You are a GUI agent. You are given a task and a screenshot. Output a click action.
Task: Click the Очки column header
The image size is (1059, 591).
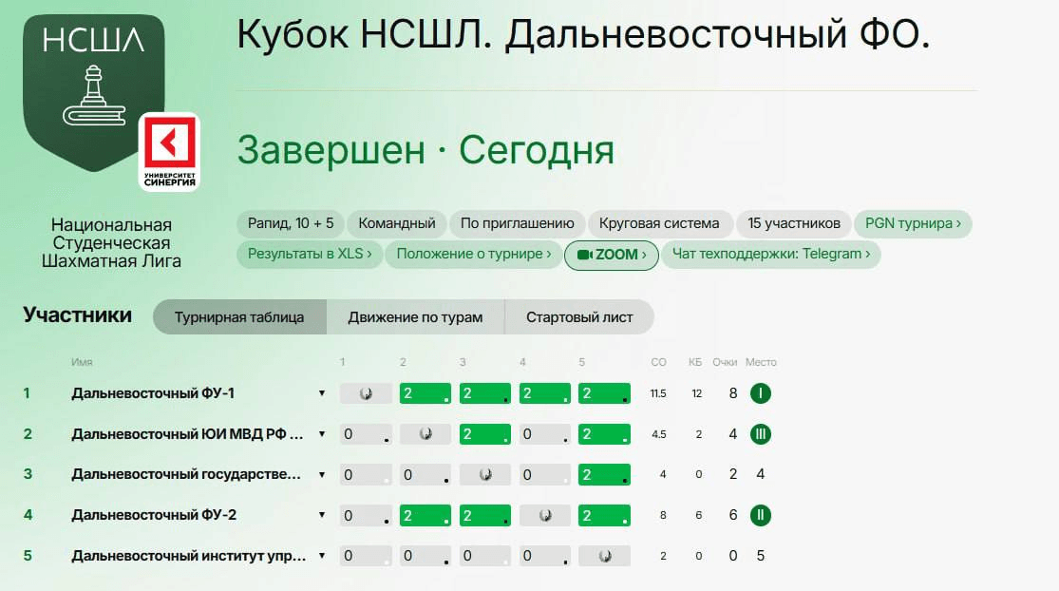[725, 362]
